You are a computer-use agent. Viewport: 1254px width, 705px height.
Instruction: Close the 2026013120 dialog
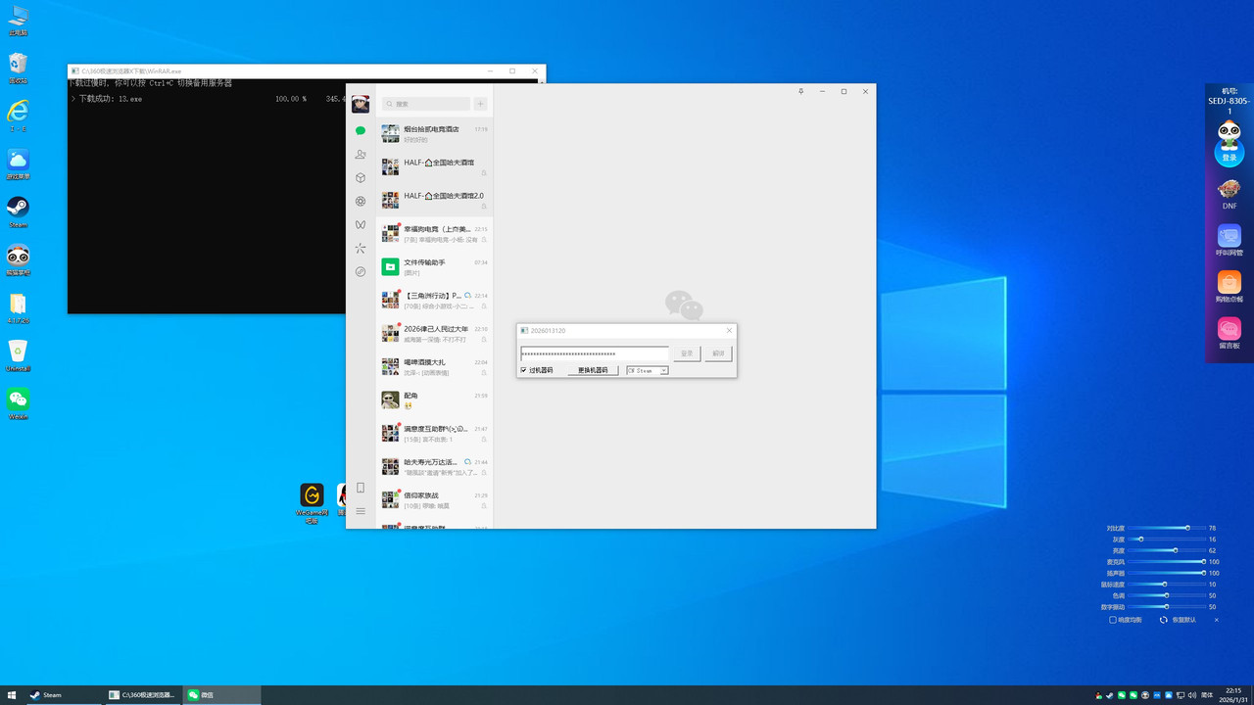pyautogui.click(x=729, y=331)
